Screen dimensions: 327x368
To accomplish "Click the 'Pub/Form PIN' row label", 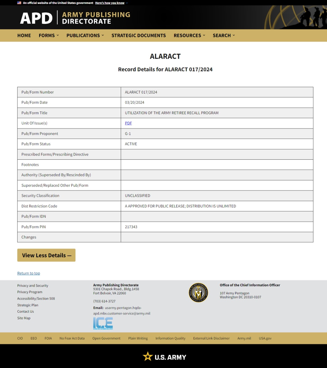I will 34,227.
